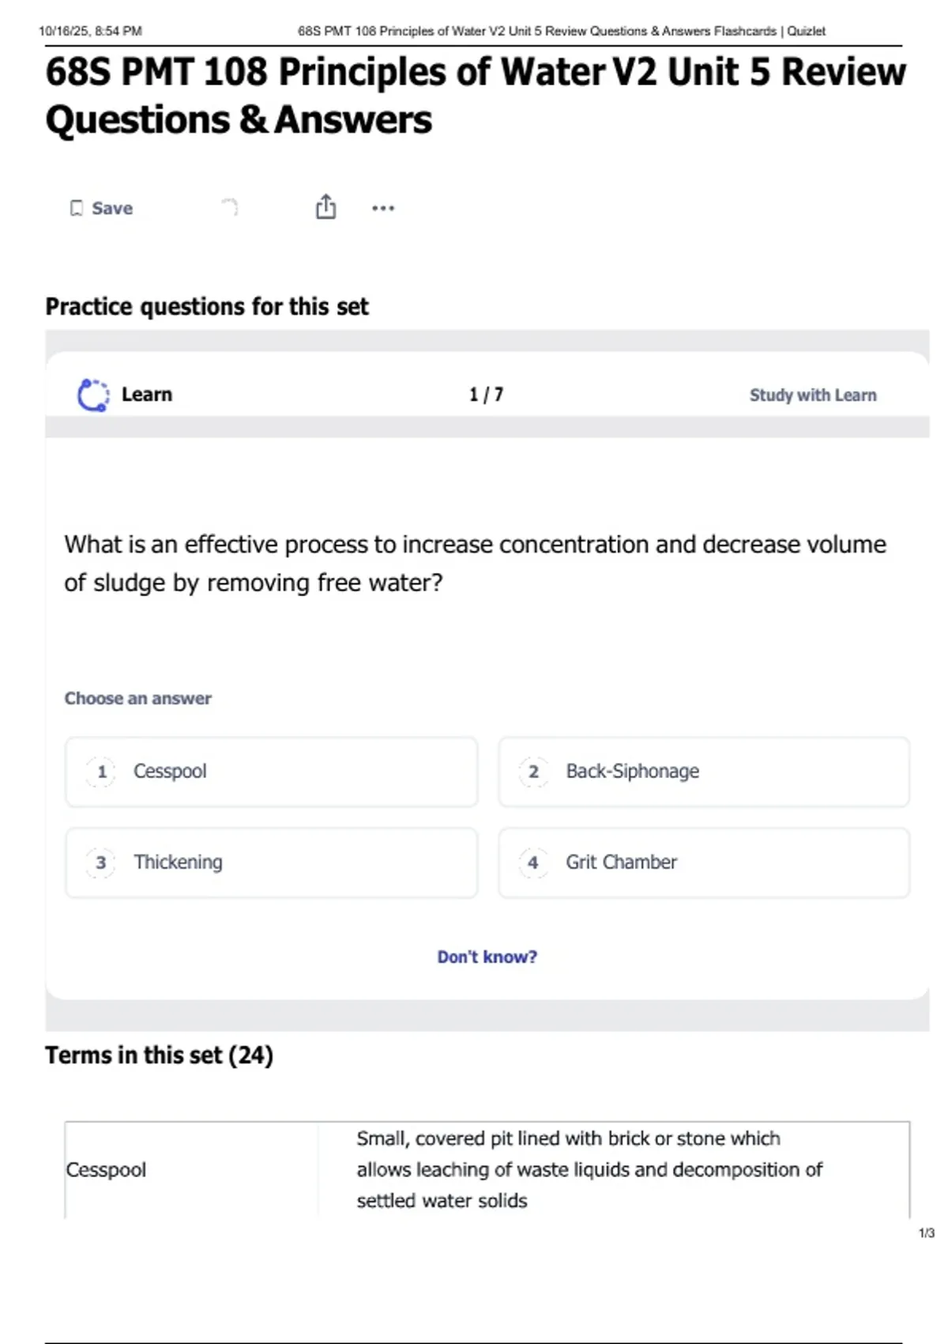
Task: Select Thickening as the answer
Action: point(271,863)
